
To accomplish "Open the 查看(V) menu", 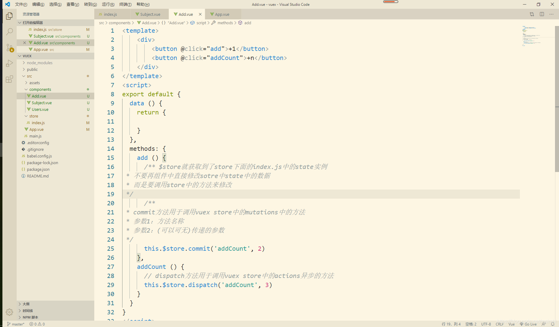I will click(x=73, y=4).
